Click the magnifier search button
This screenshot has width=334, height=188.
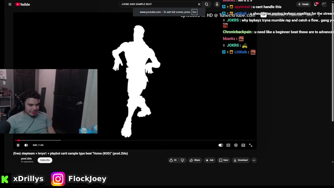pyautogui.click(x=206, y=4)
